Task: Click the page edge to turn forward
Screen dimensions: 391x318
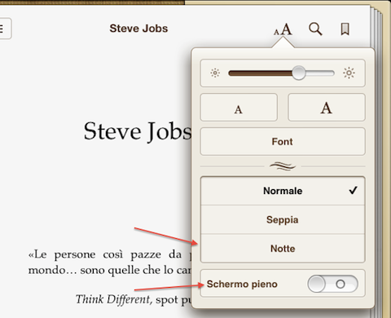Action: (x=376, y=163)
